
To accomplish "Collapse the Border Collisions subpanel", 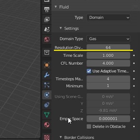I will [61, 137].
